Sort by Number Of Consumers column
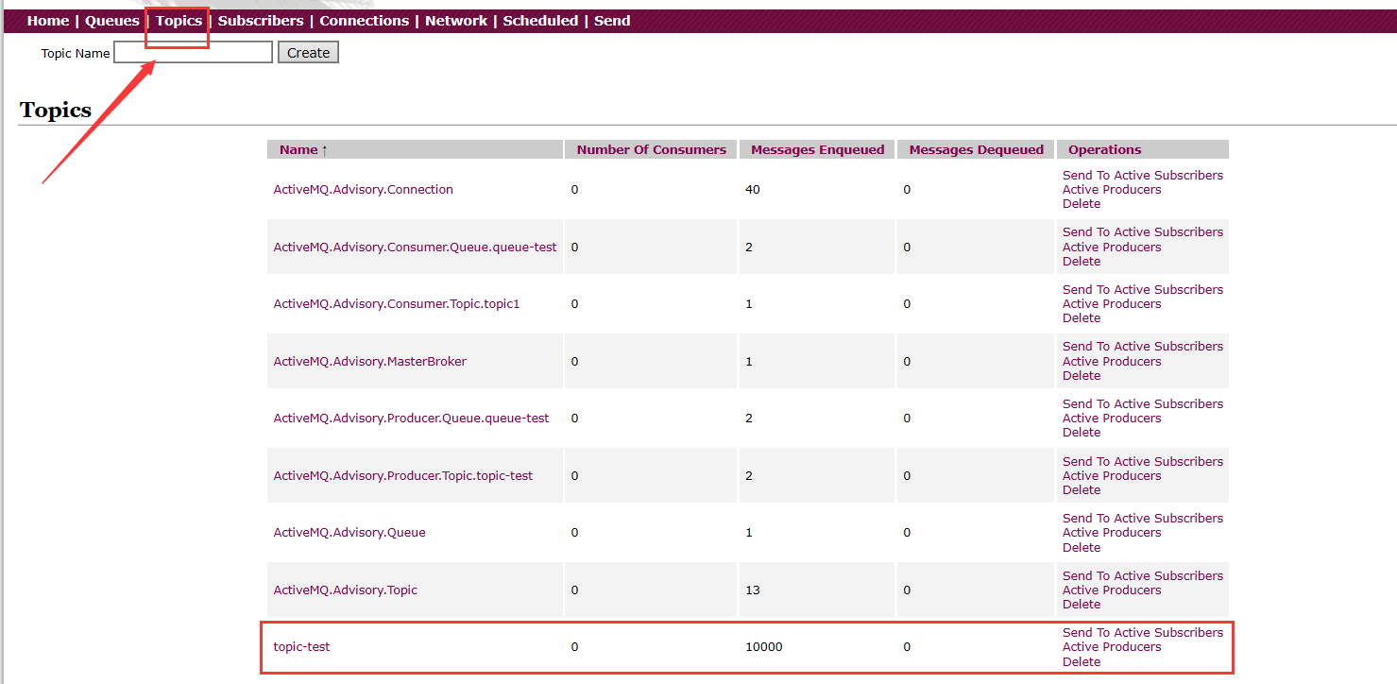This screenshot has width=1397, height=684. (x=651, y=149)
